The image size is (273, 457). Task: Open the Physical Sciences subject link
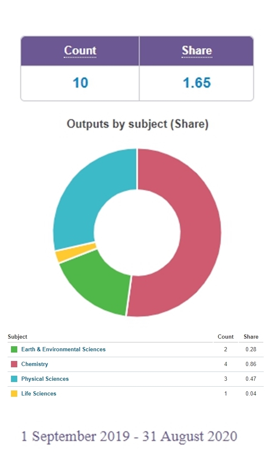(45, 379)
